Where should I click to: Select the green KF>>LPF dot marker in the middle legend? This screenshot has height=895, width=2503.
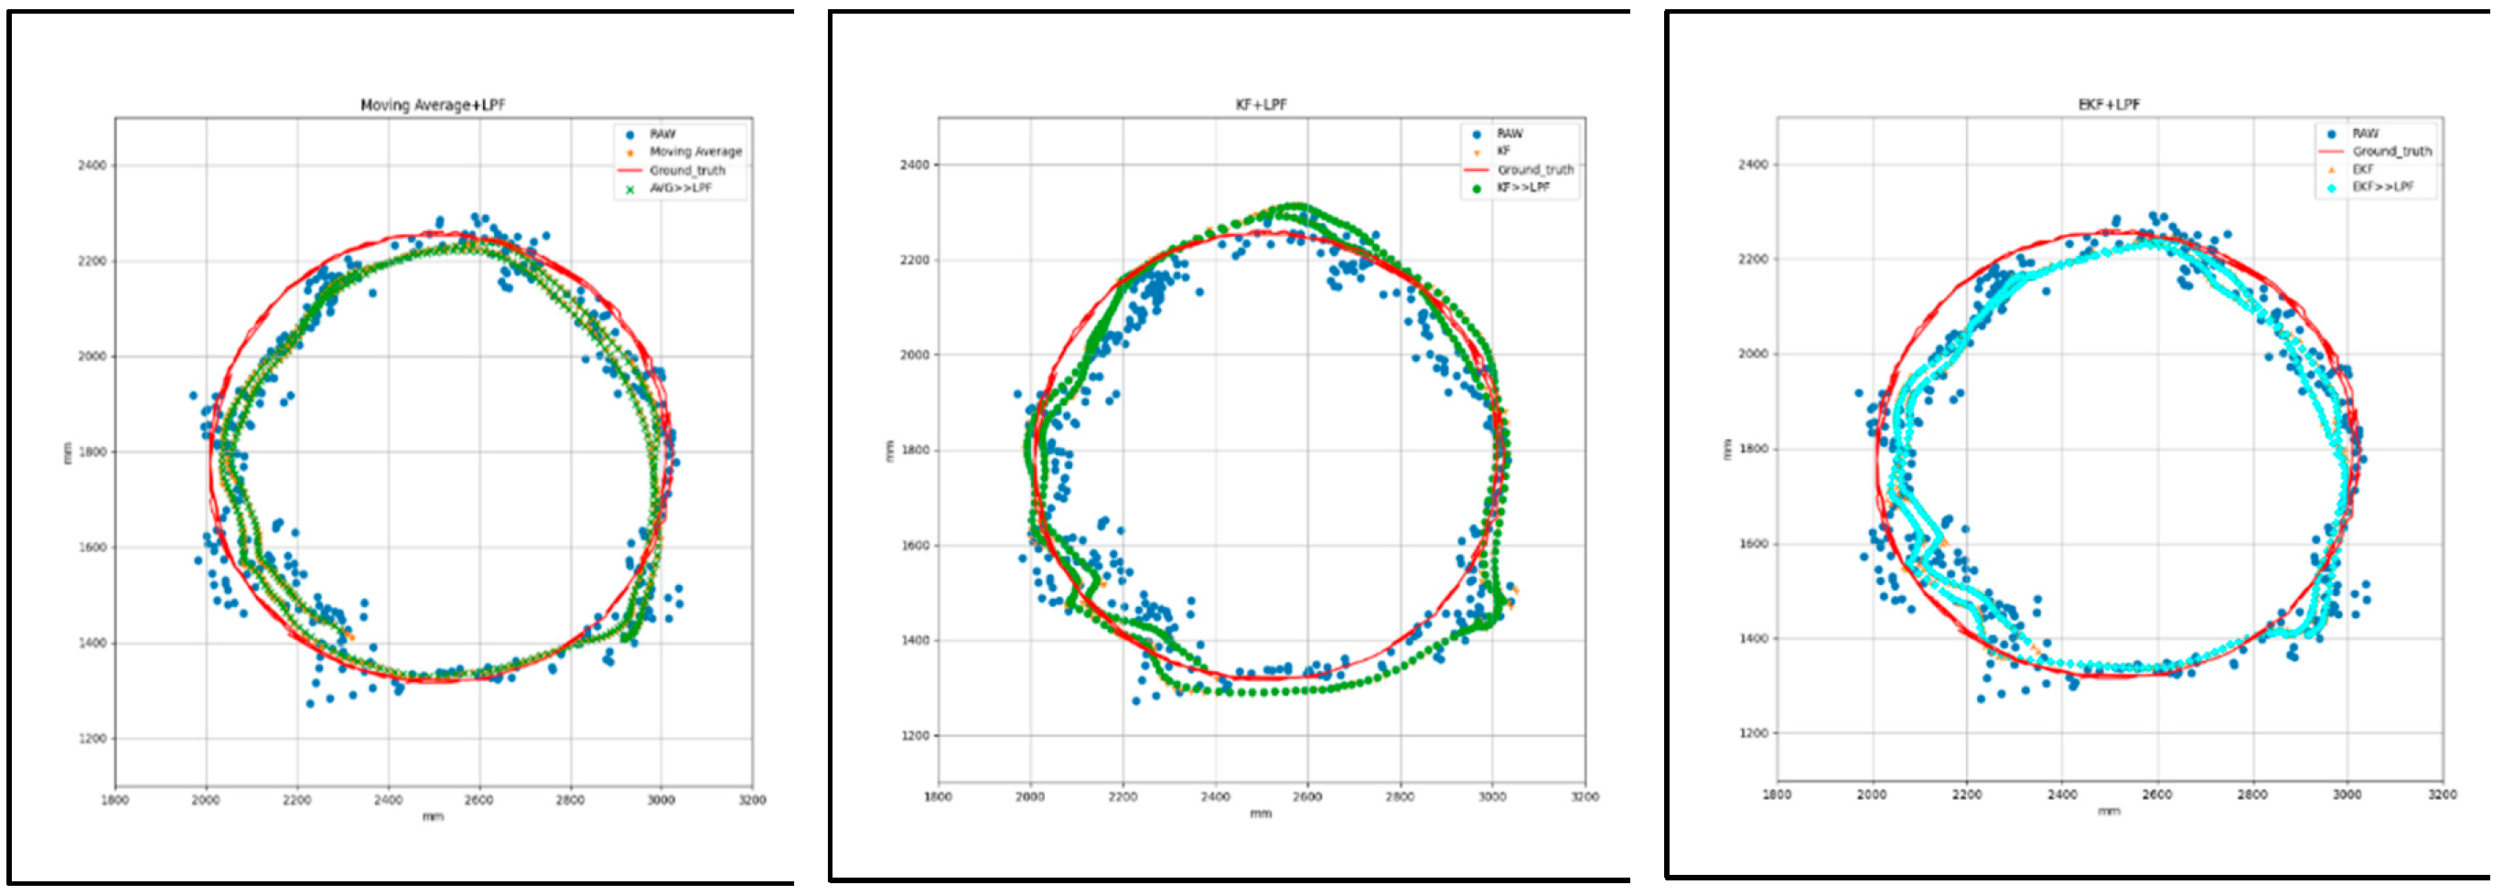click(x=1477, y=189)
